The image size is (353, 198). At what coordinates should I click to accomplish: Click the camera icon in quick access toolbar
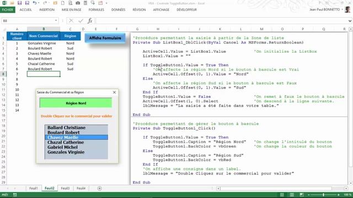coord(78,3)
